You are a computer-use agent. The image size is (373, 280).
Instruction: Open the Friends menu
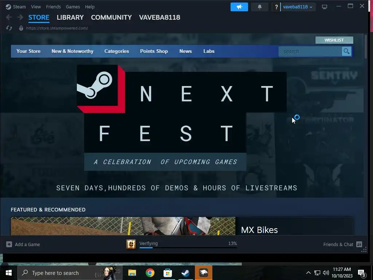tap(53, 7)
